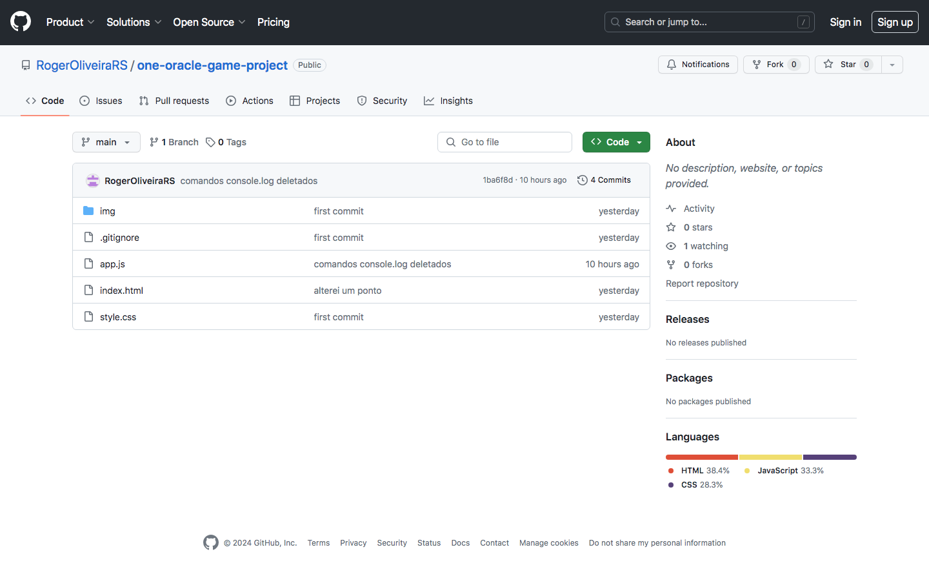Click the Sign up button
The image size is (929, 587).
pyautogui.click(x=895, y=22)
